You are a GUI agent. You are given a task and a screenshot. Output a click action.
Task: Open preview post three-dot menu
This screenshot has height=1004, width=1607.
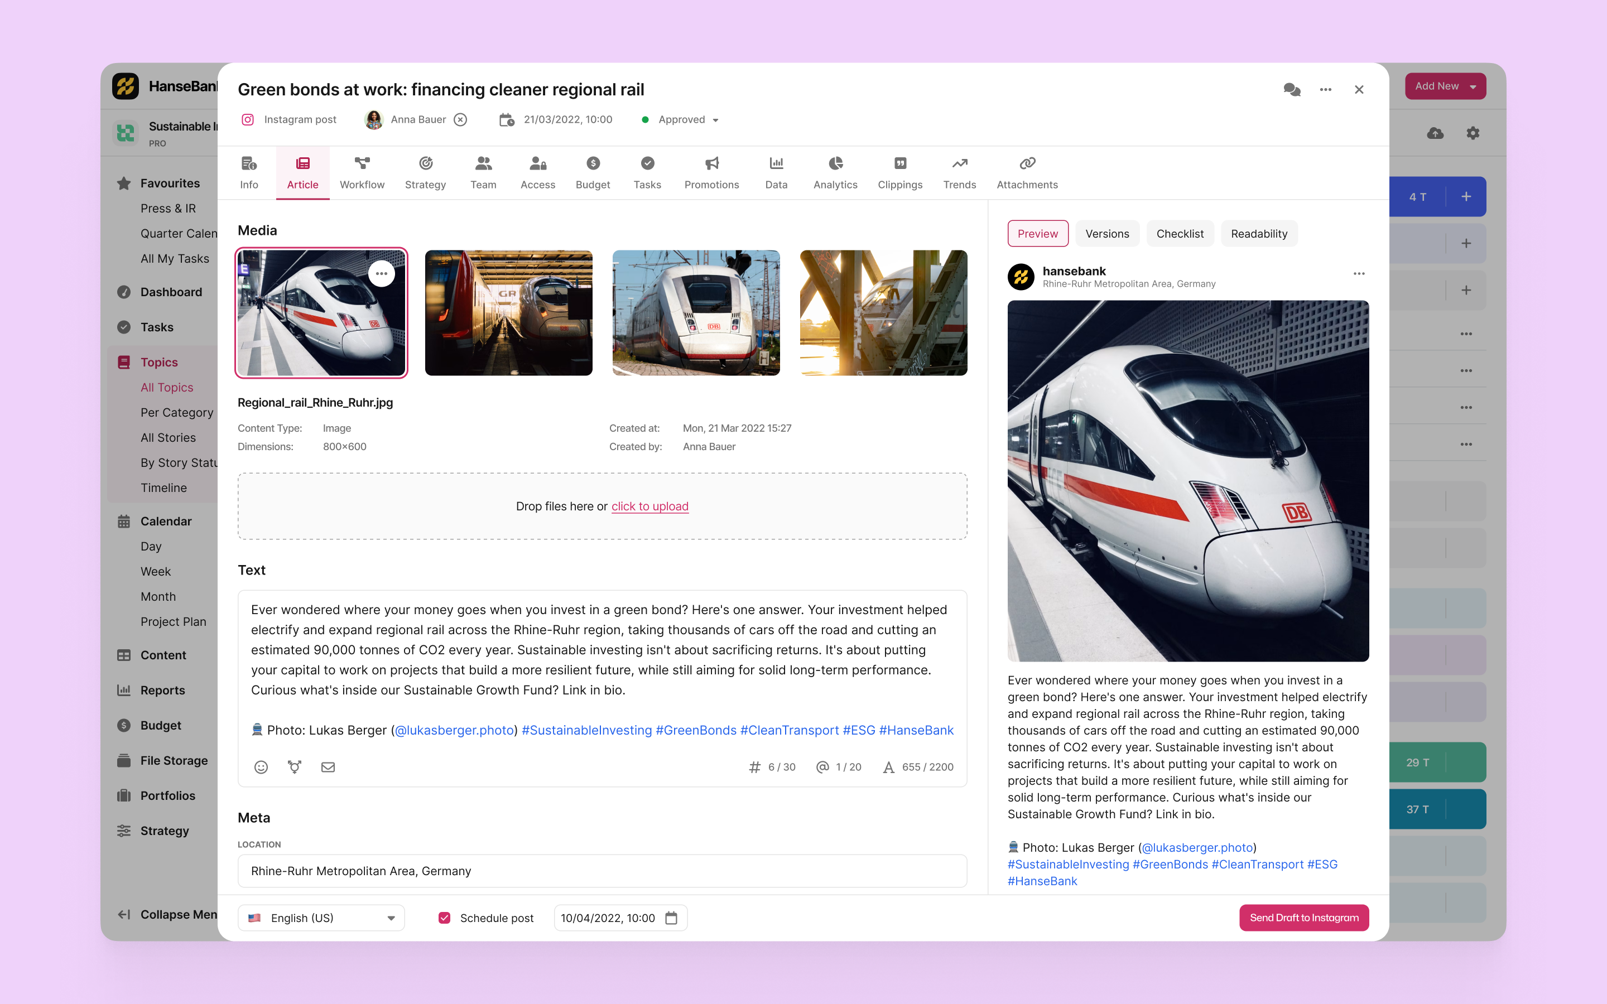1359,273
